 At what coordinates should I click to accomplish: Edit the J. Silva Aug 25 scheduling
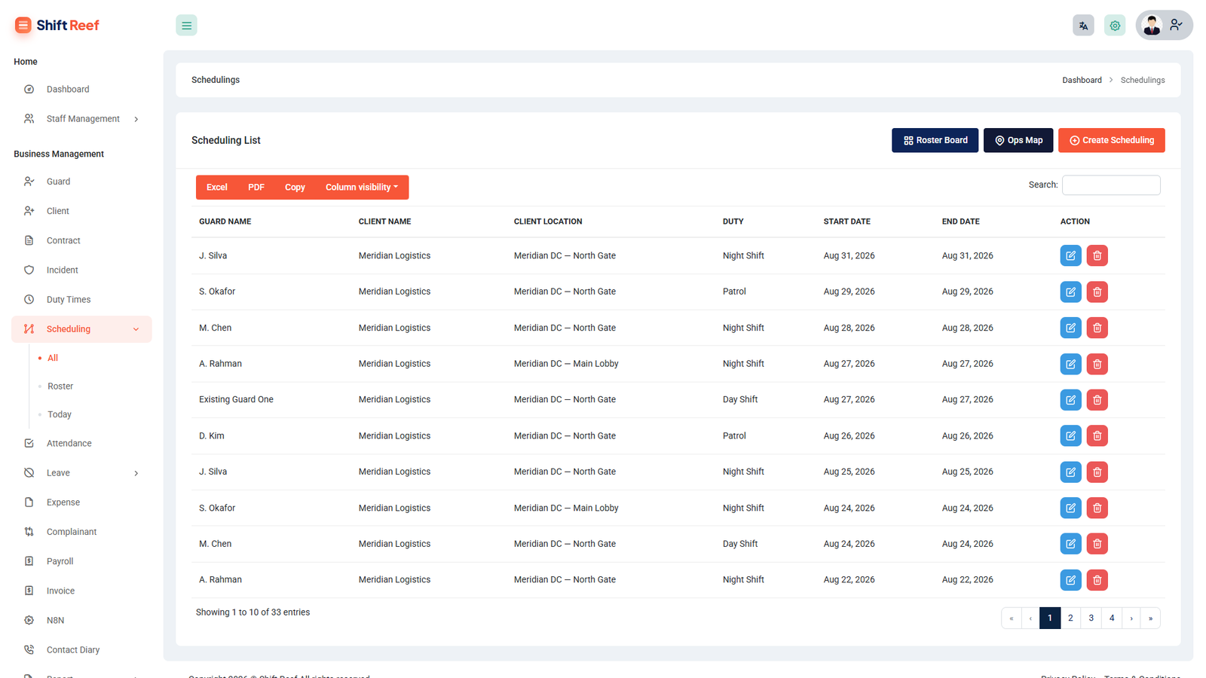[x=1070, y=472]
